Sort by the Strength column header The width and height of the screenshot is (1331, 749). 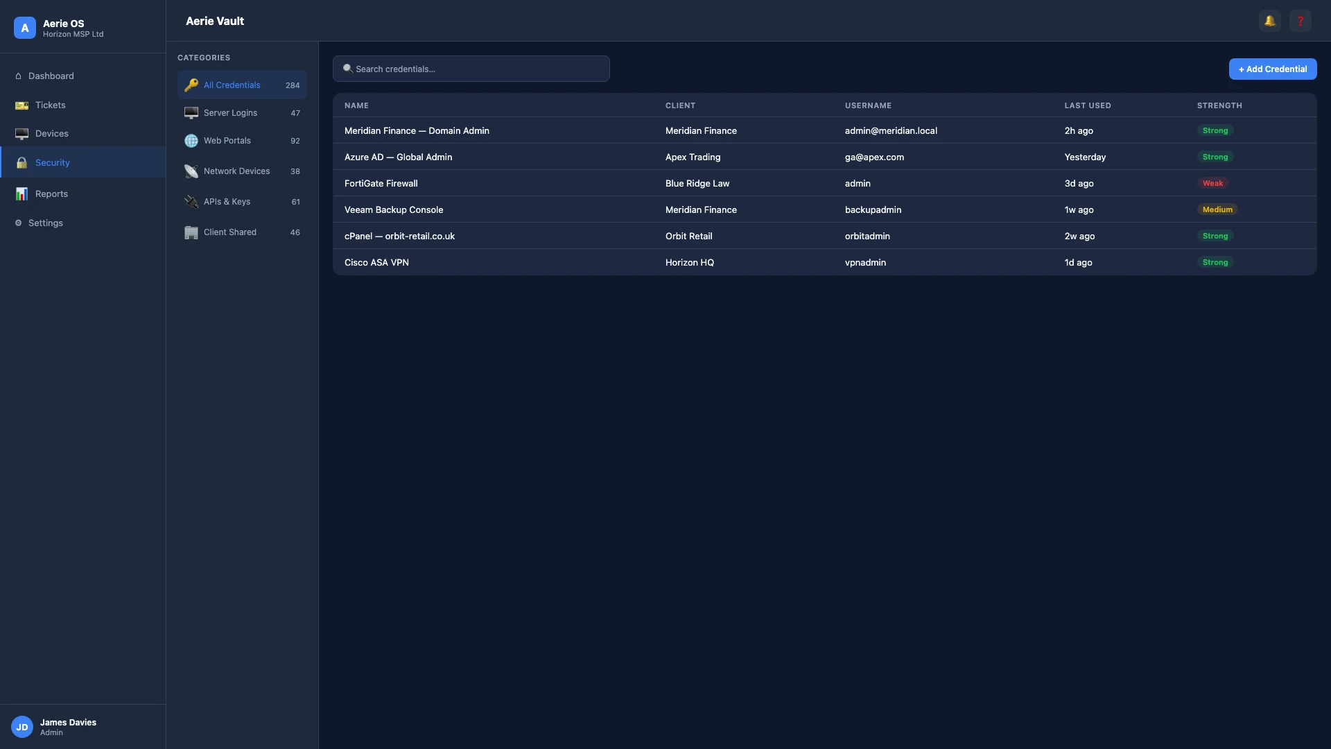[1219, 105]
